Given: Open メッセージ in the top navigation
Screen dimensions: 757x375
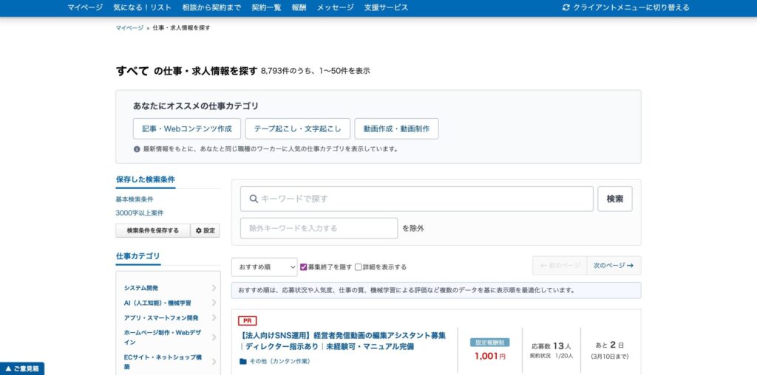Looking at the screenshot, I should pyautogui.click(x=335, y=7).
